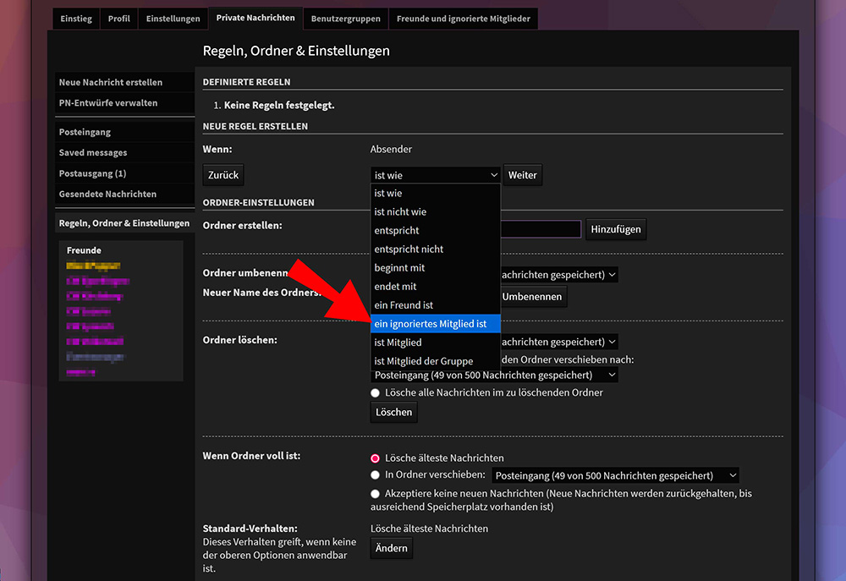Click Hinzufügen to add the folder
The image size is (846, 581).
[615, 229]
